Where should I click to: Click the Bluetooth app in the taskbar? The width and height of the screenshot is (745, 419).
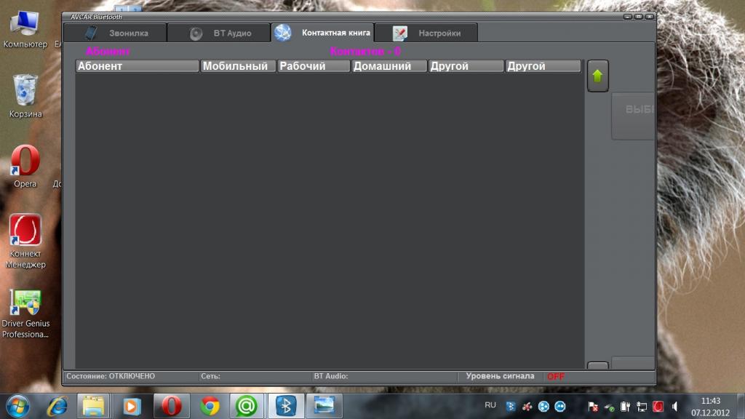click(x=286, y=405)
